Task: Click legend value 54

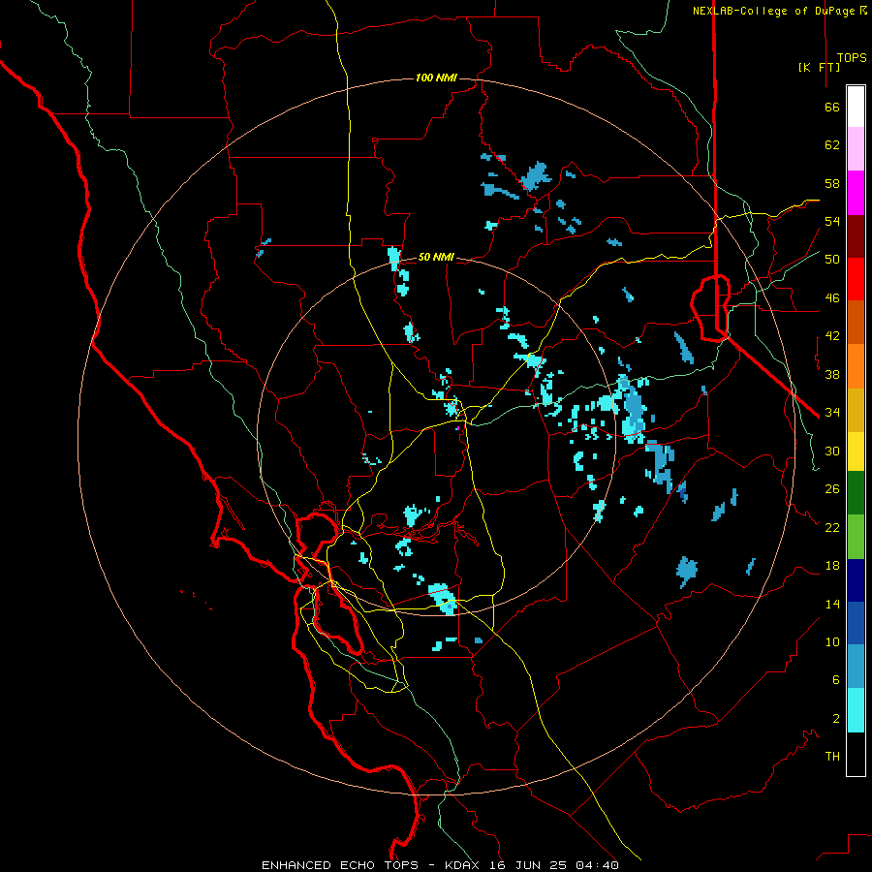Action: pos(832,221)
